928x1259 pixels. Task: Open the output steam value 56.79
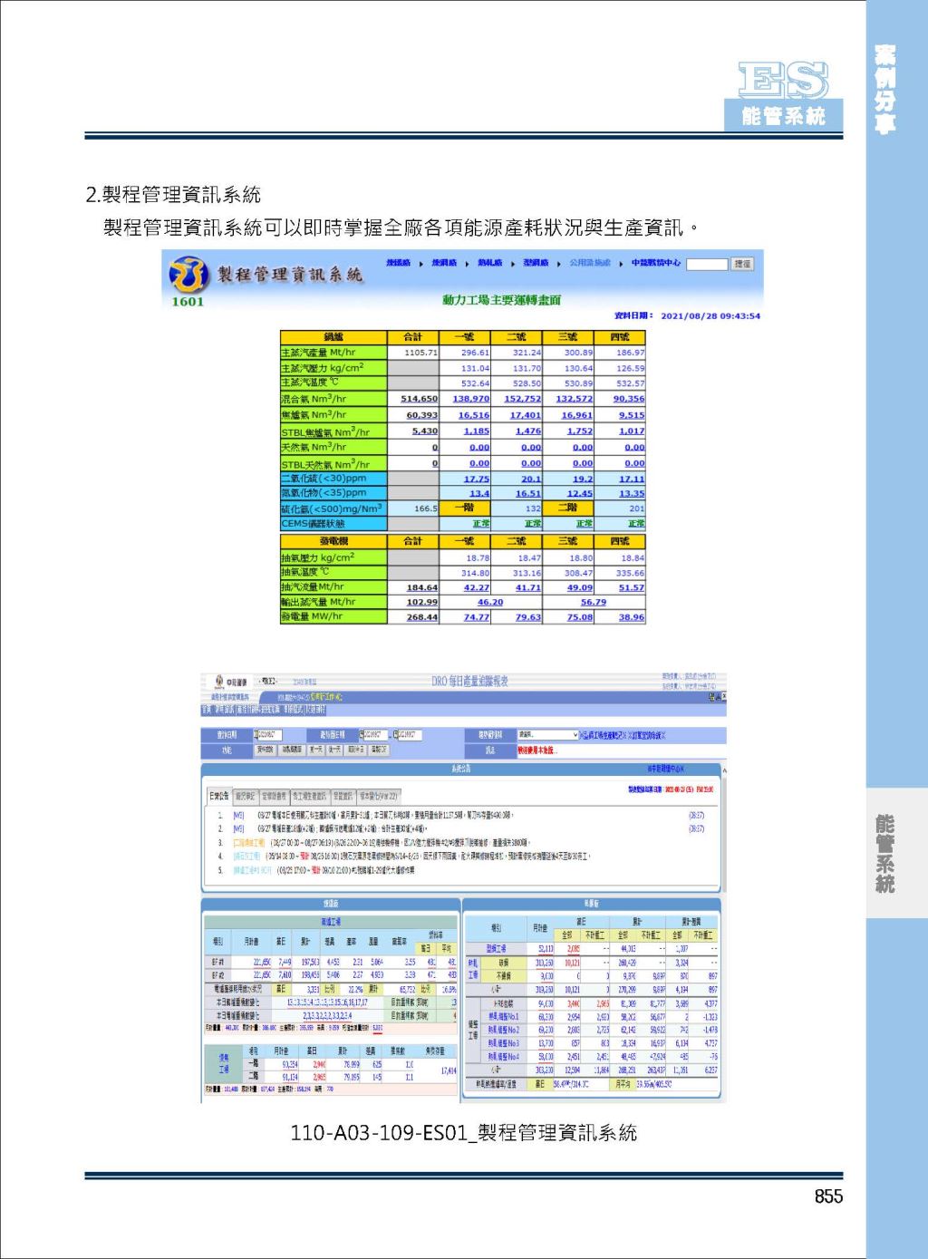594,602
